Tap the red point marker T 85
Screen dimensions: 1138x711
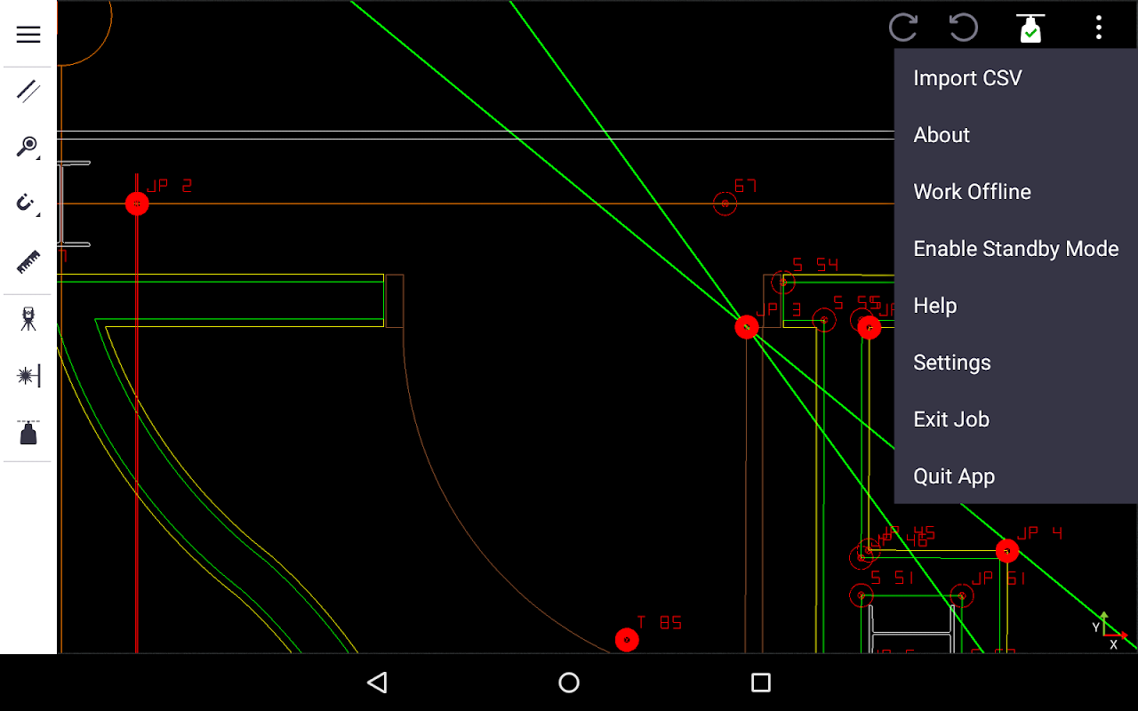[x=627, y=640]
